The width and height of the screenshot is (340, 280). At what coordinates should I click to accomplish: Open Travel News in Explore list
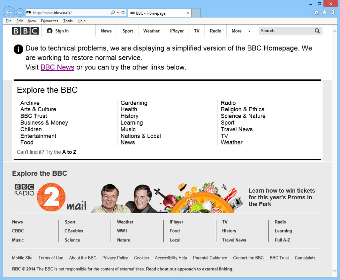click(x=236, y=129)
